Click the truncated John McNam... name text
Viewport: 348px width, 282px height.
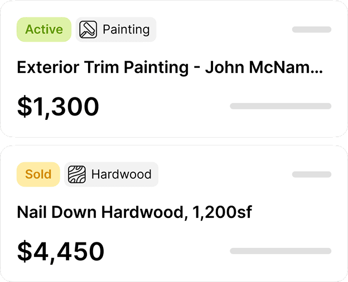pos(264,67)
